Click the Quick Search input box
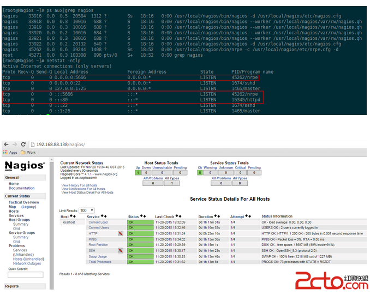This screenshot has height=295, width=370. point(26,275)
